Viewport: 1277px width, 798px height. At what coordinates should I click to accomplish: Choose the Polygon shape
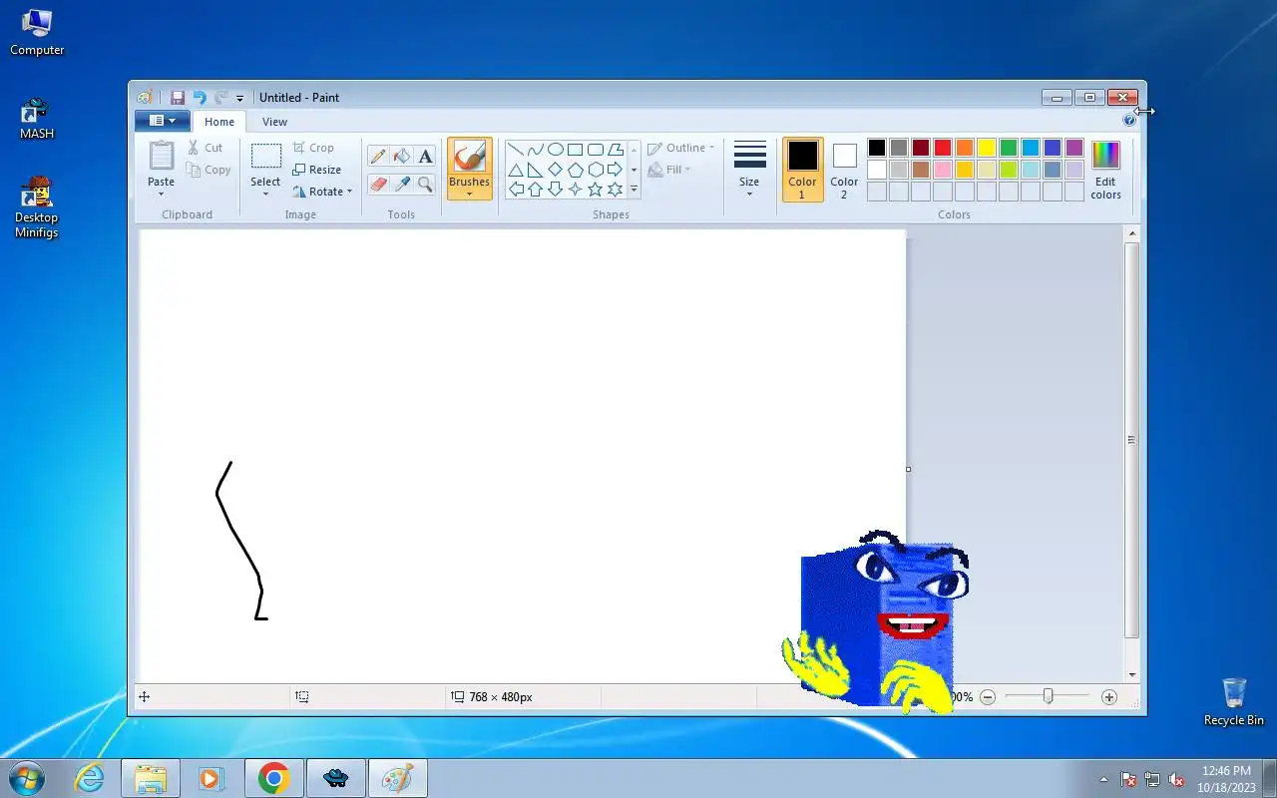tap(616, 150)
